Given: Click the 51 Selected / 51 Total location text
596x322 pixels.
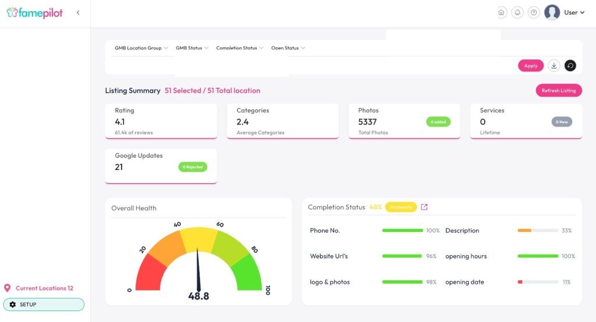Looking at the screenshot, I should (x=212, y=90).
